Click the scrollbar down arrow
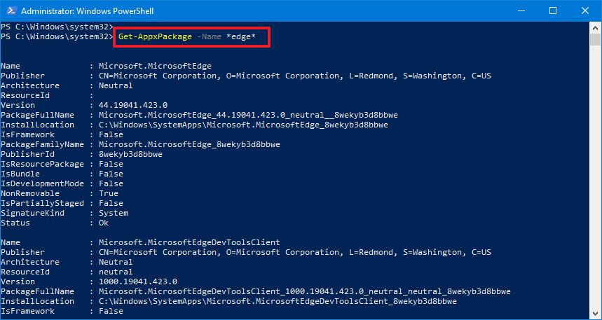The width and height of the screenshot is (602, 320). tap(595, 314)
